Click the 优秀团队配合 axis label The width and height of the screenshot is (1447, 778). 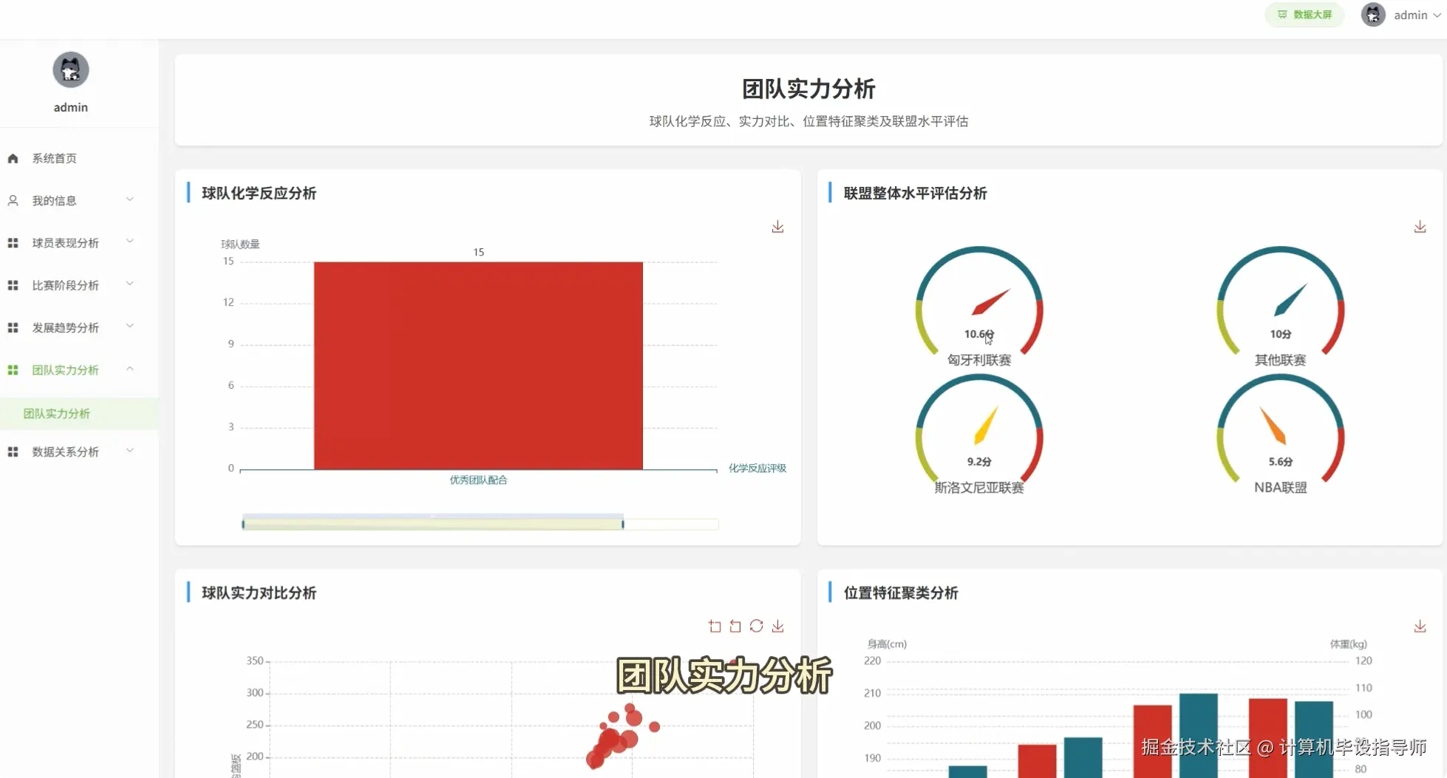click(x=478, y=480)
